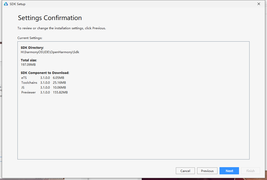Click the Next button
Image resolution: width=267 pixels, height=180 pixels.
[229, 171]
